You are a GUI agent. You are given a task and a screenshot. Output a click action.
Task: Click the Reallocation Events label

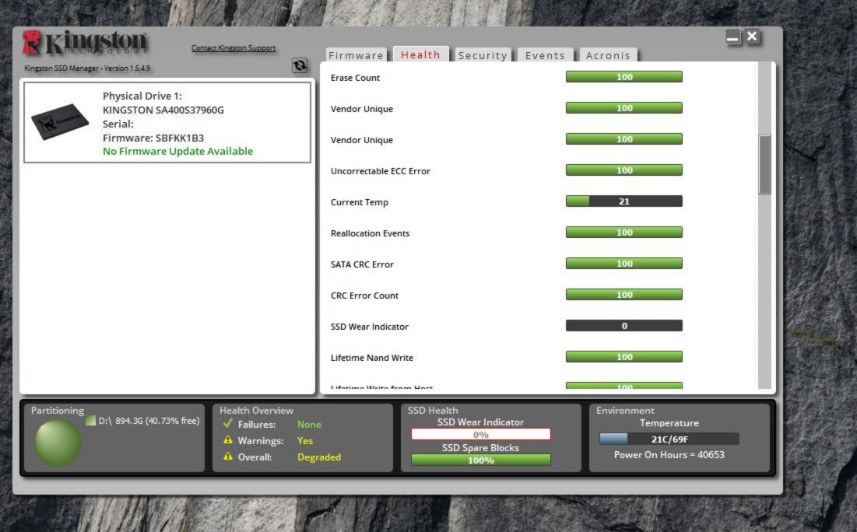[x=370, y=234]
